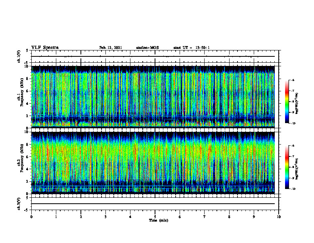Screen dimensions: 314x243
Task: Click the time axis tick label "2"
Action: click(81, 217)
